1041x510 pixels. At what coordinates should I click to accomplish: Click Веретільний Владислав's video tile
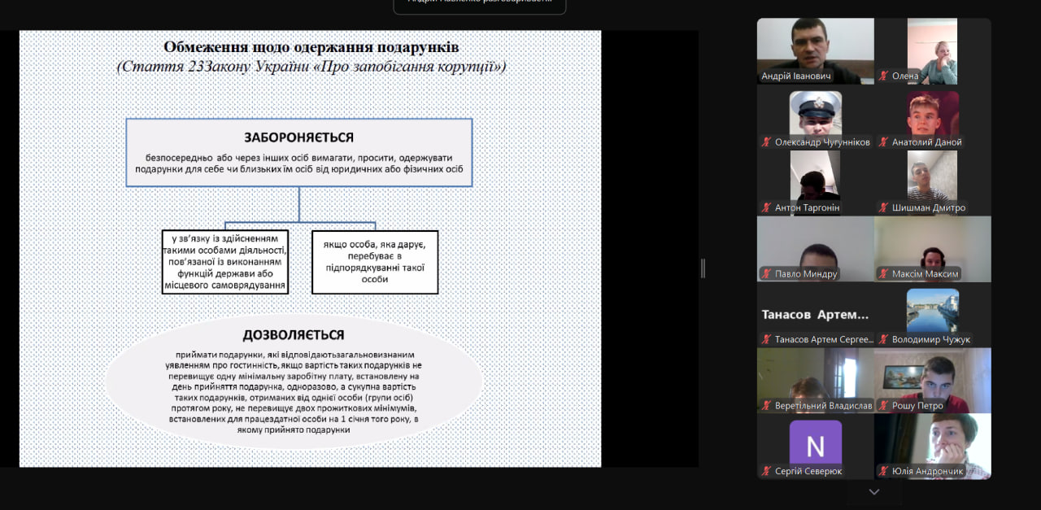click(x=816, y=381)
